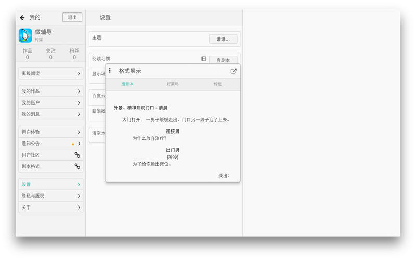
Task: Open 我的账户
Action: (x=51, y=102)
